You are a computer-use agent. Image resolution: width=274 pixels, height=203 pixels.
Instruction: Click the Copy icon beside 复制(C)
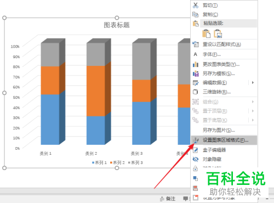[196, 14]
